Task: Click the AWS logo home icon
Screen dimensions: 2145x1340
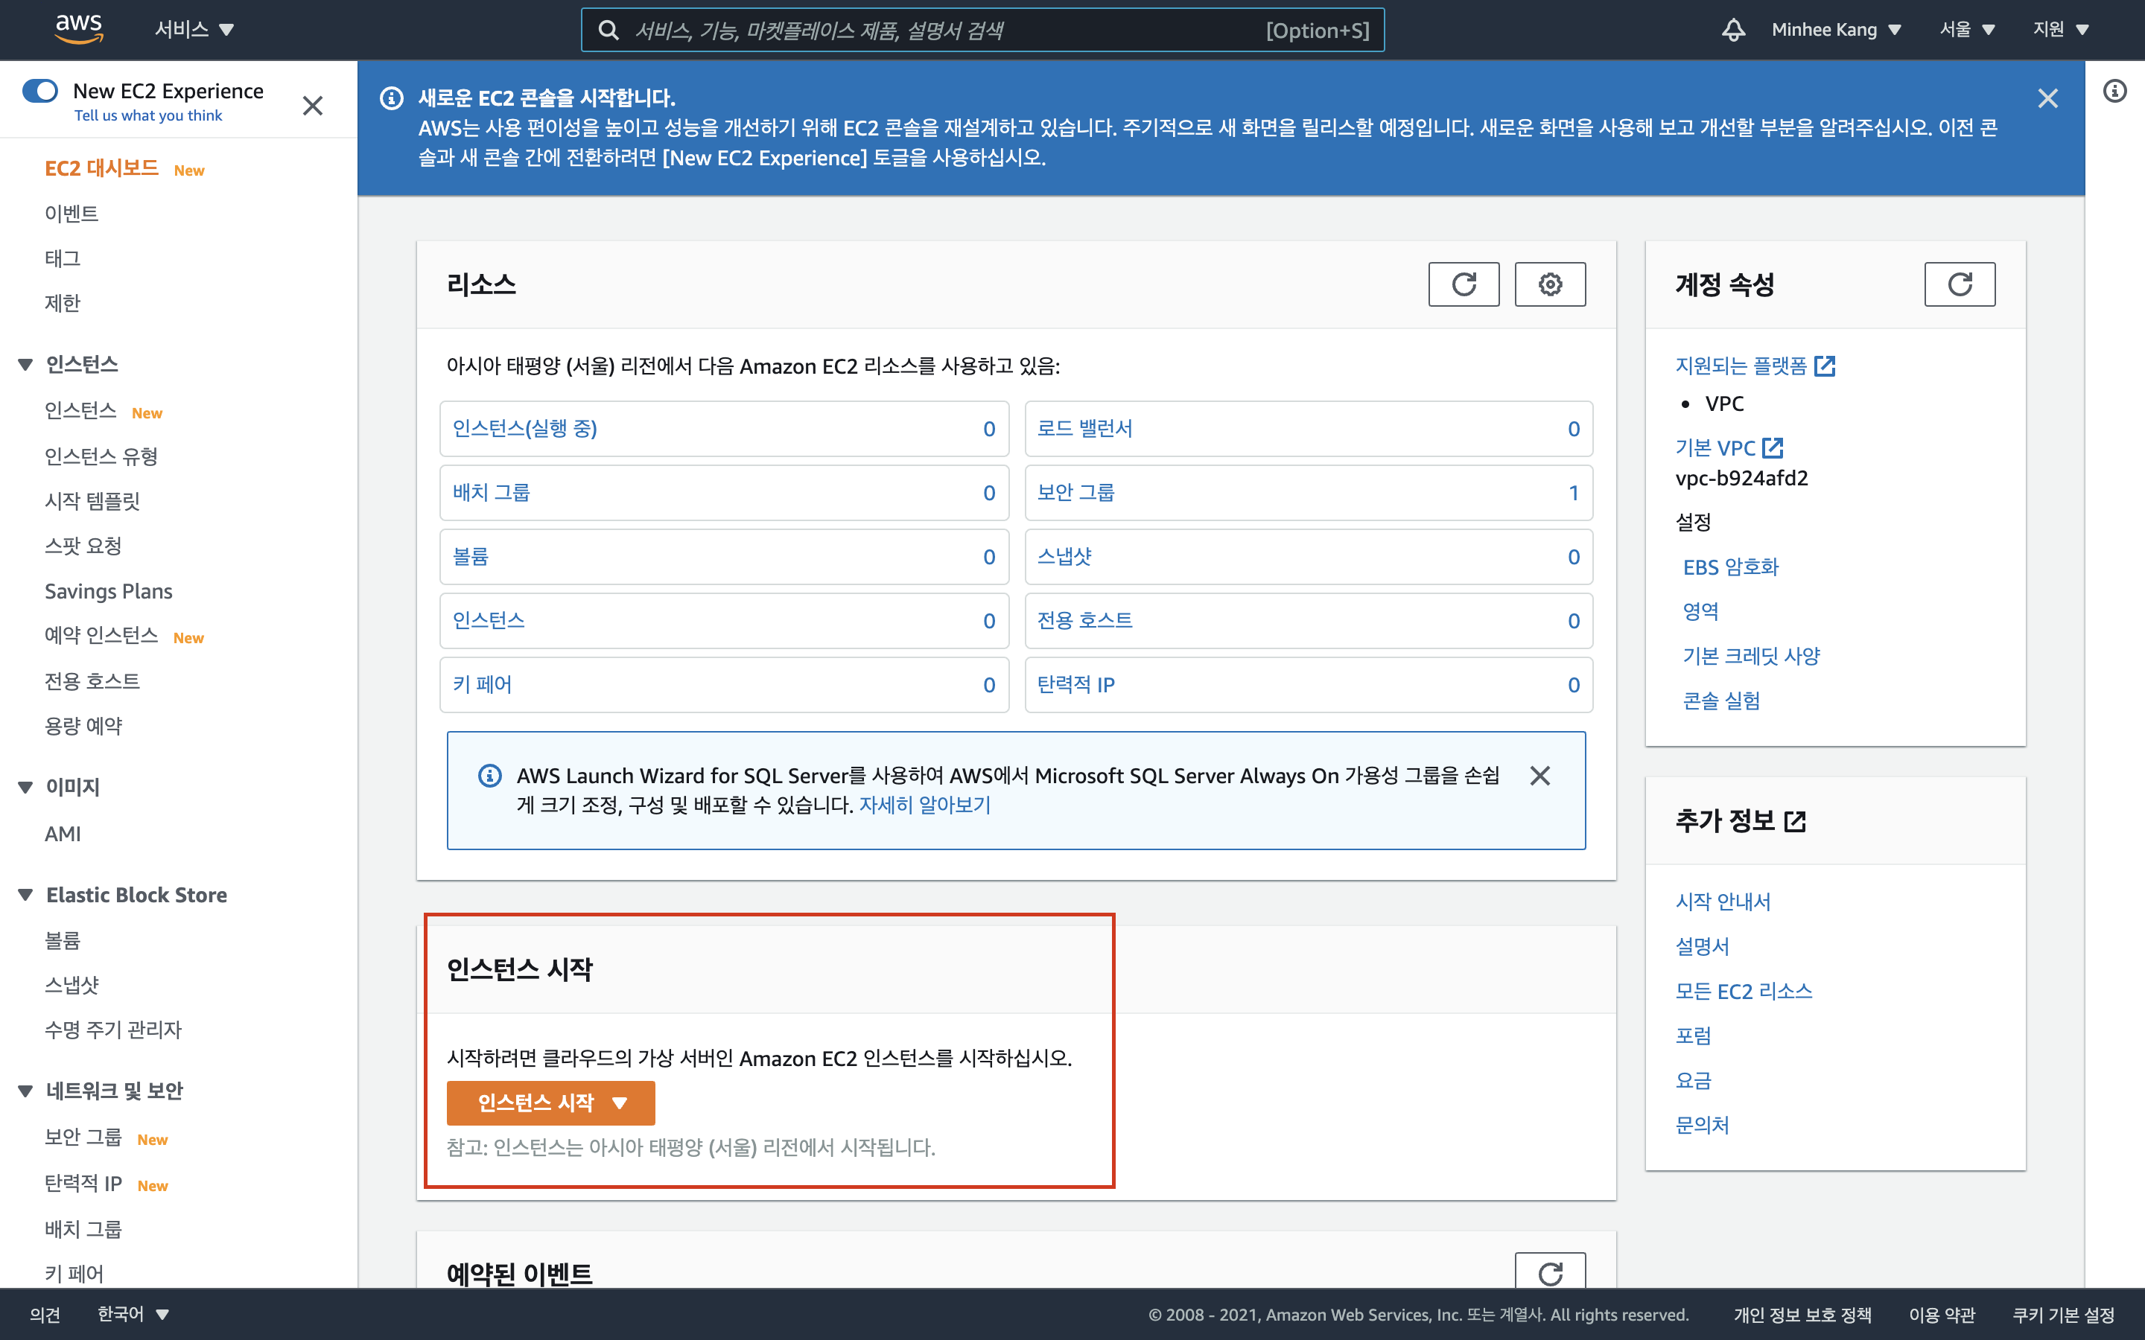Action: [x=80, y=28]
